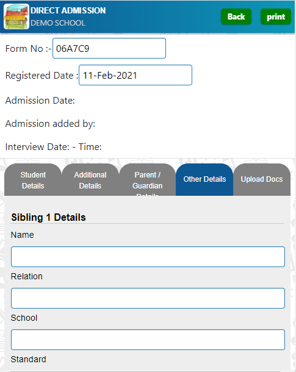Select the Other Details tab

204,180
